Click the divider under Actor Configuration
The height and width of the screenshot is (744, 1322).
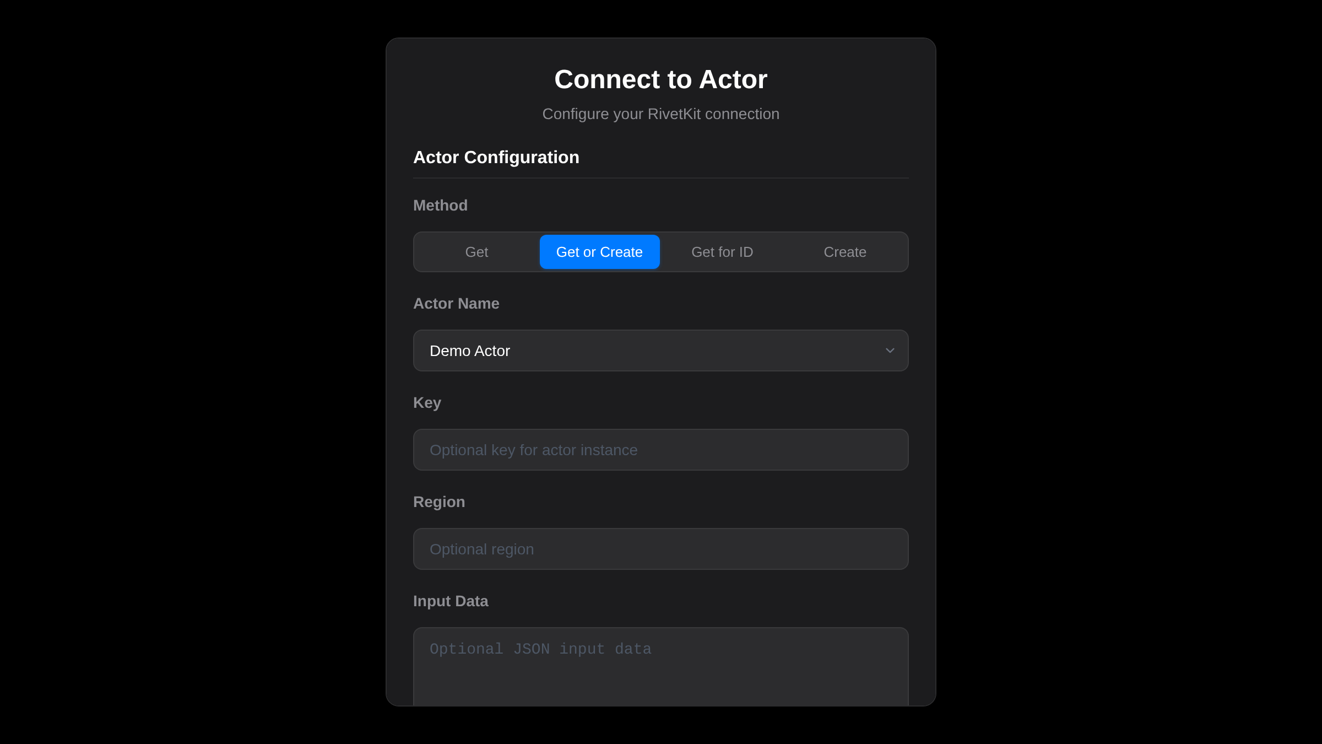pyautogui.click(x=661, y=178)
